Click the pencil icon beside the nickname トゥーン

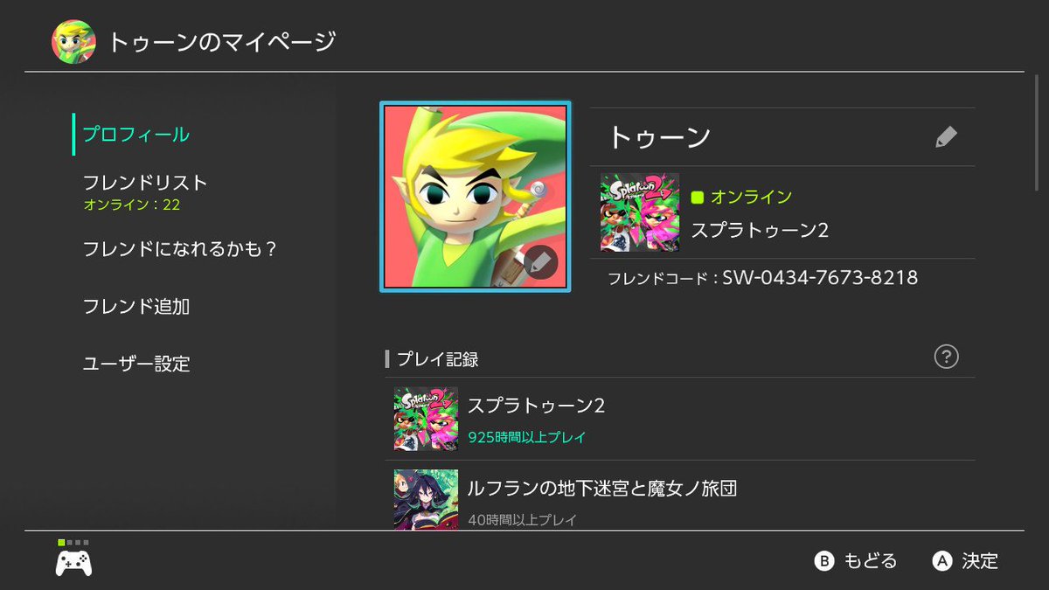click(x=946, y=137)
